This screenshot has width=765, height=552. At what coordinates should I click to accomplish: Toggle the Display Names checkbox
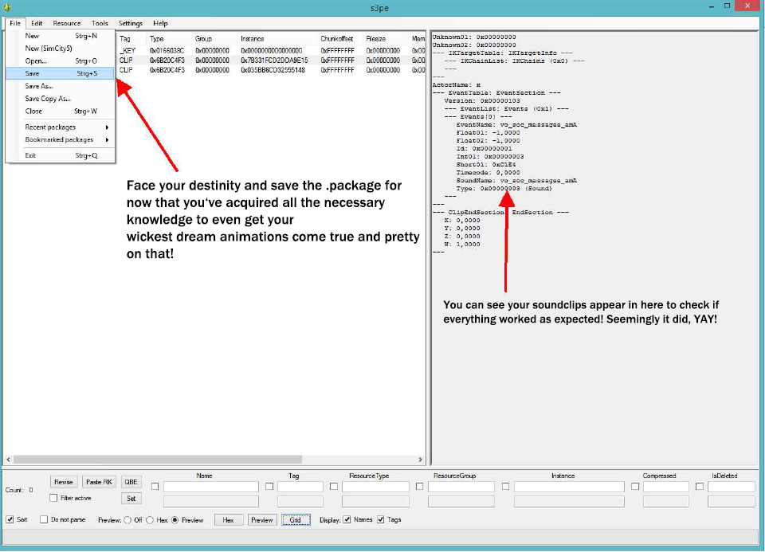click(x=347, y=519)
